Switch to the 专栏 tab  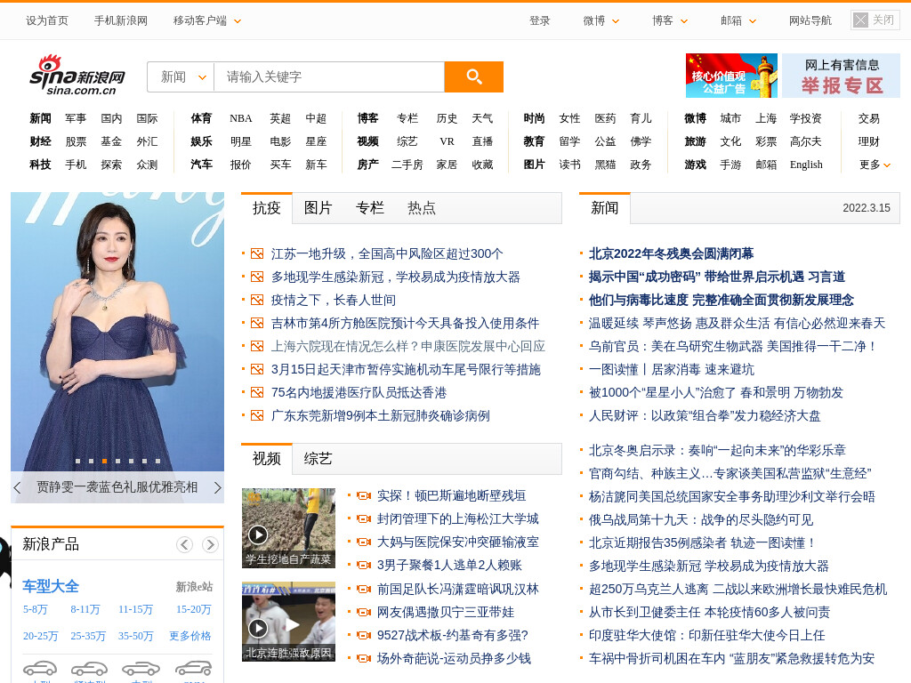pyautogui.click(x=370, y=208)
